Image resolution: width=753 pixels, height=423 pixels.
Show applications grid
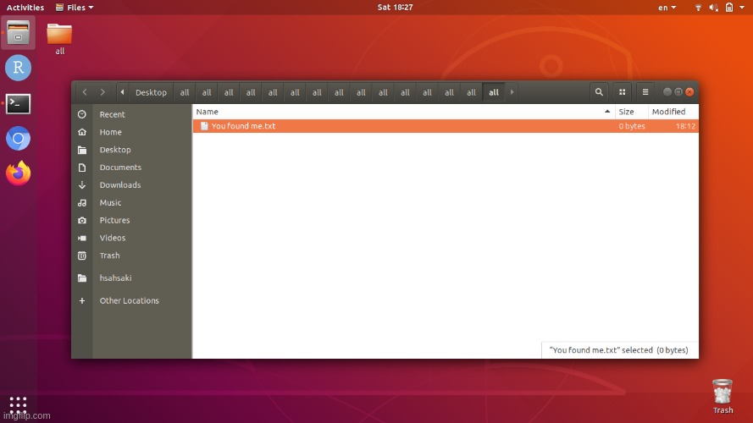(x=19, y=404)
